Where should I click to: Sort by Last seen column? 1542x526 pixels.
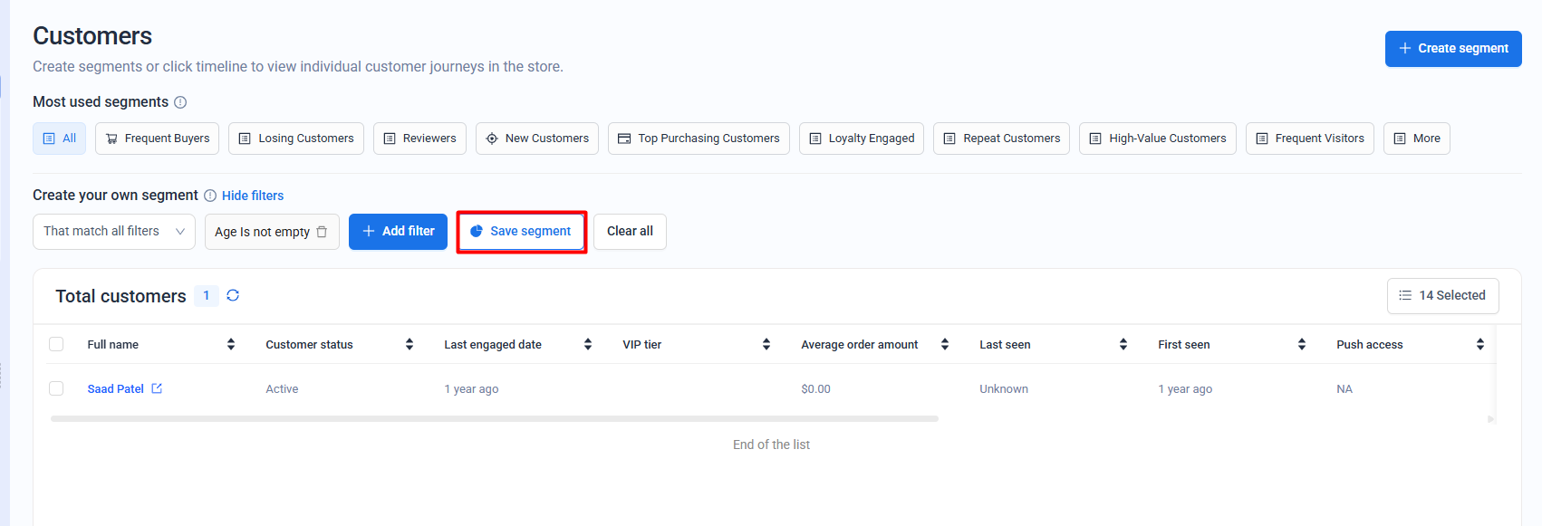coord(1123,344)
